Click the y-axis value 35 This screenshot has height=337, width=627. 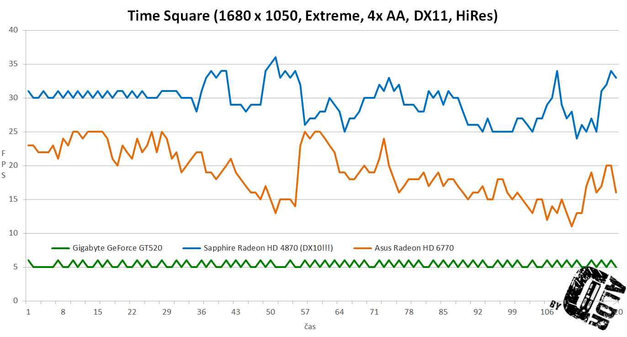tap(13, 64)
